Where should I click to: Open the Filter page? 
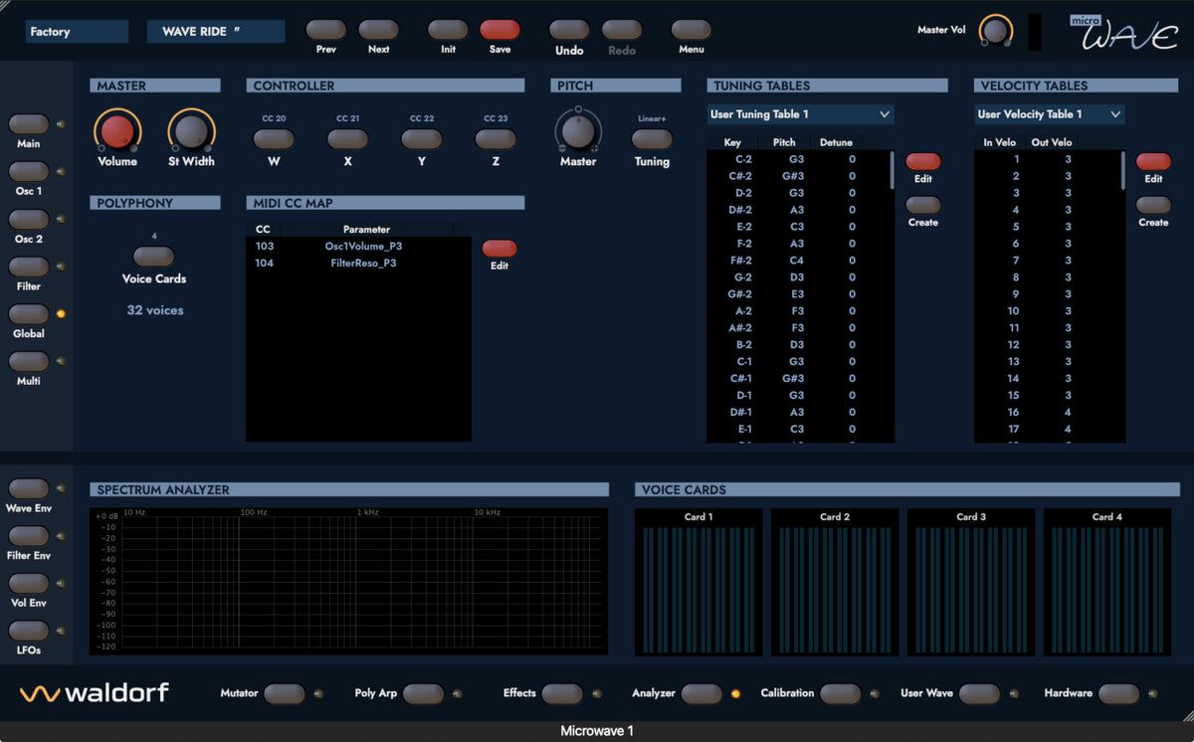pyautogui.click(x=29, y=267)
